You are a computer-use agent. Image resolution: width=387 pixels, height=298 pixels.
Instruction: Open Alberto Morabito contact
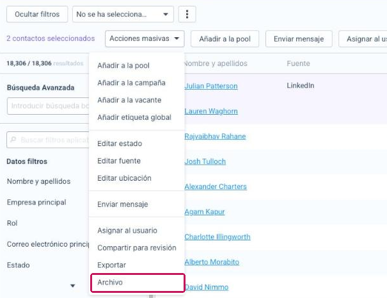[212, 262]
